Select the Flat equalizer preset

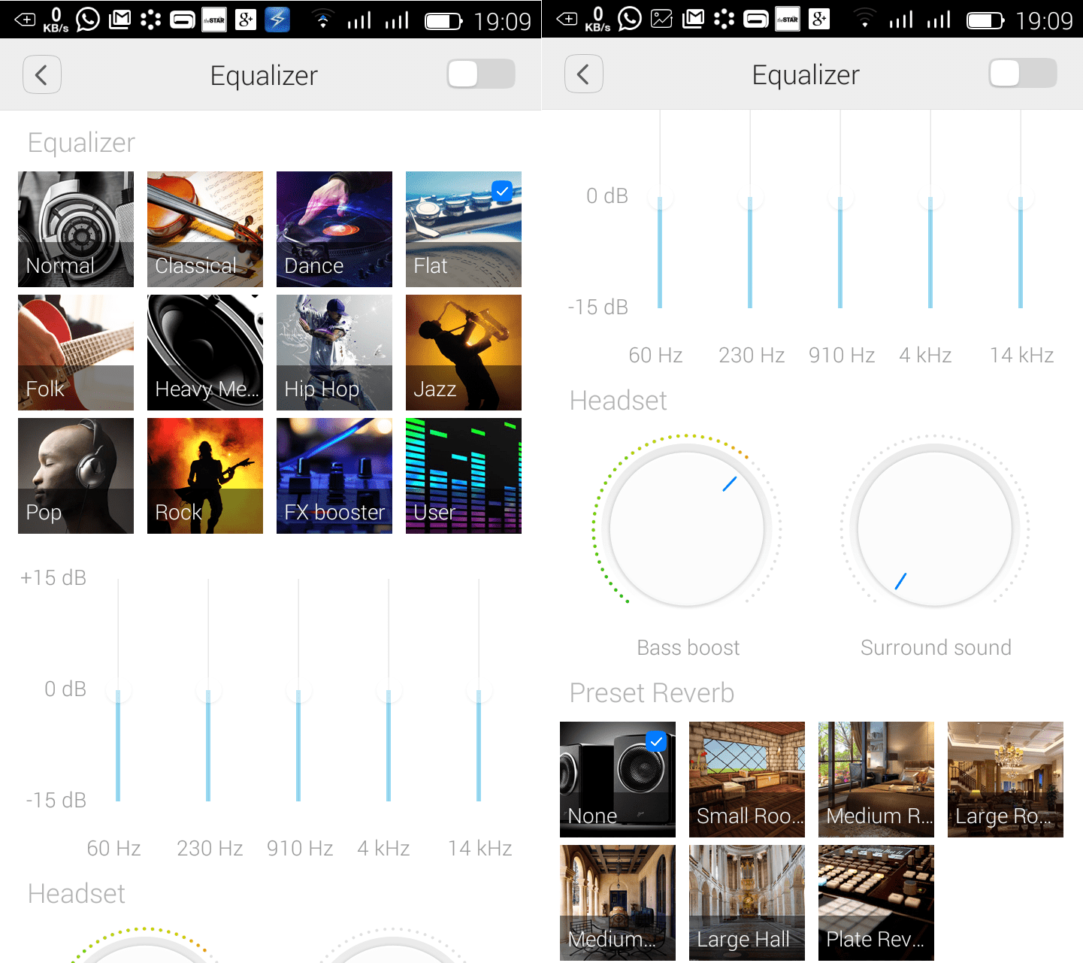tap(464, 229)
